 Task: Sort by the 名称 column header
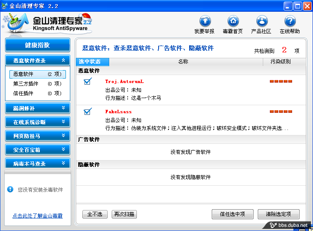pos(186,62)
